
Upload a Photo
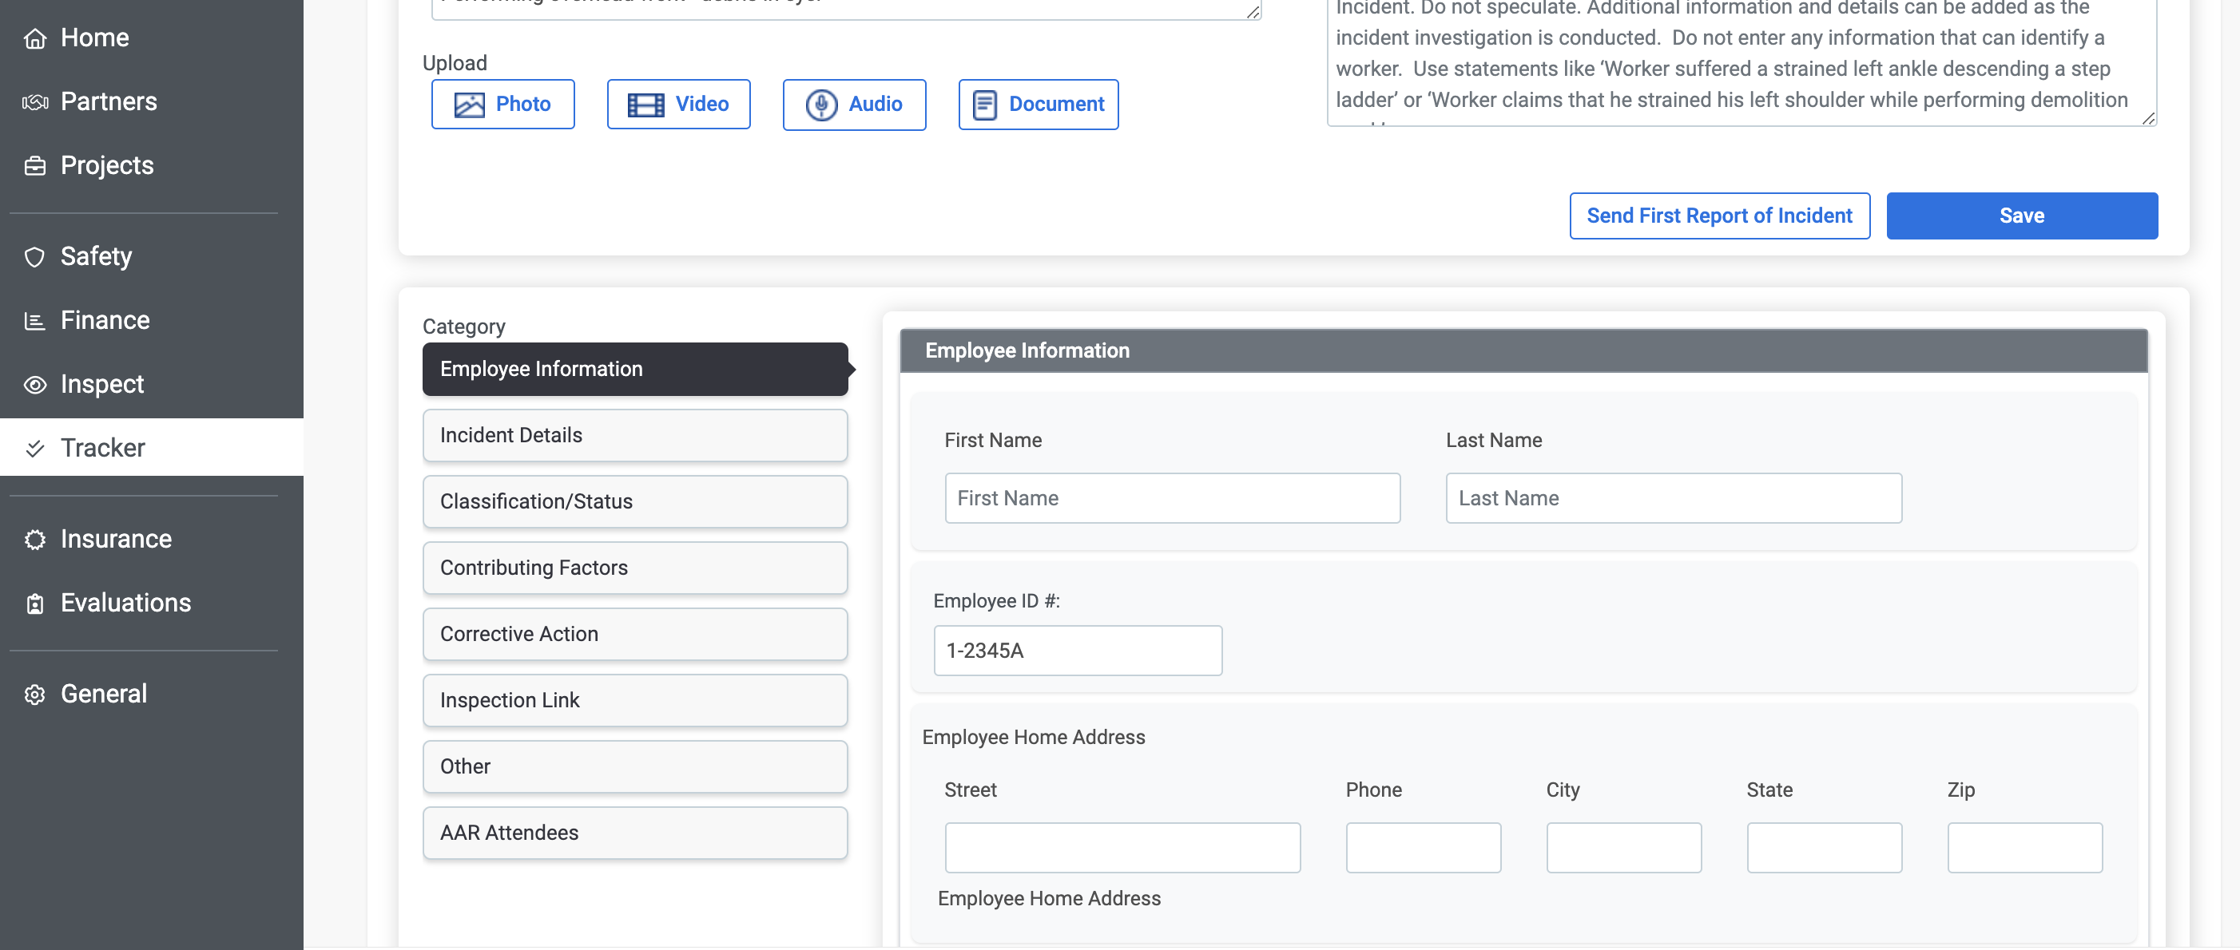click(502, 105)
